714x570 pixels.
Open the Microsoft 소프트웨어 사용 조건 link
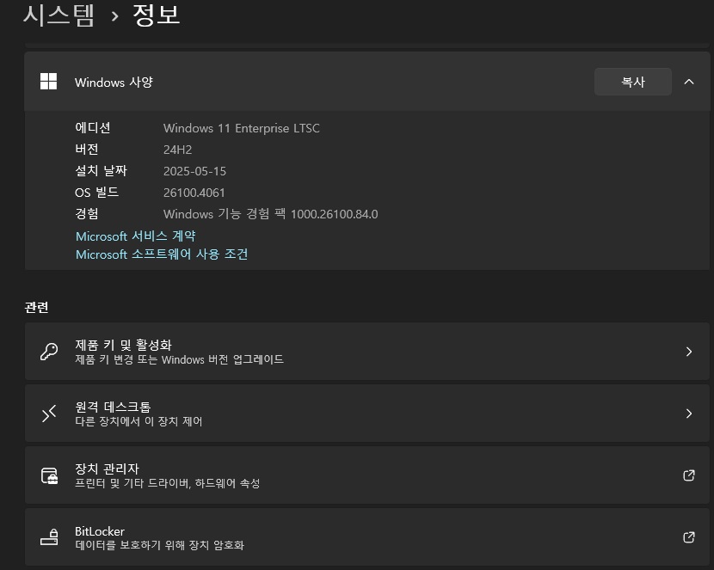point(162,254)
